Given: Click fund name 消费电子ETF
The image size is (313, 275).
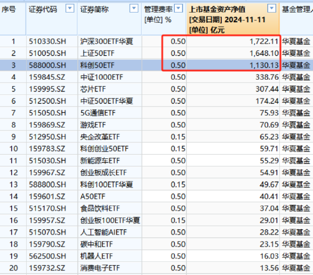Looking at the screenshot, I should (100, 268).
